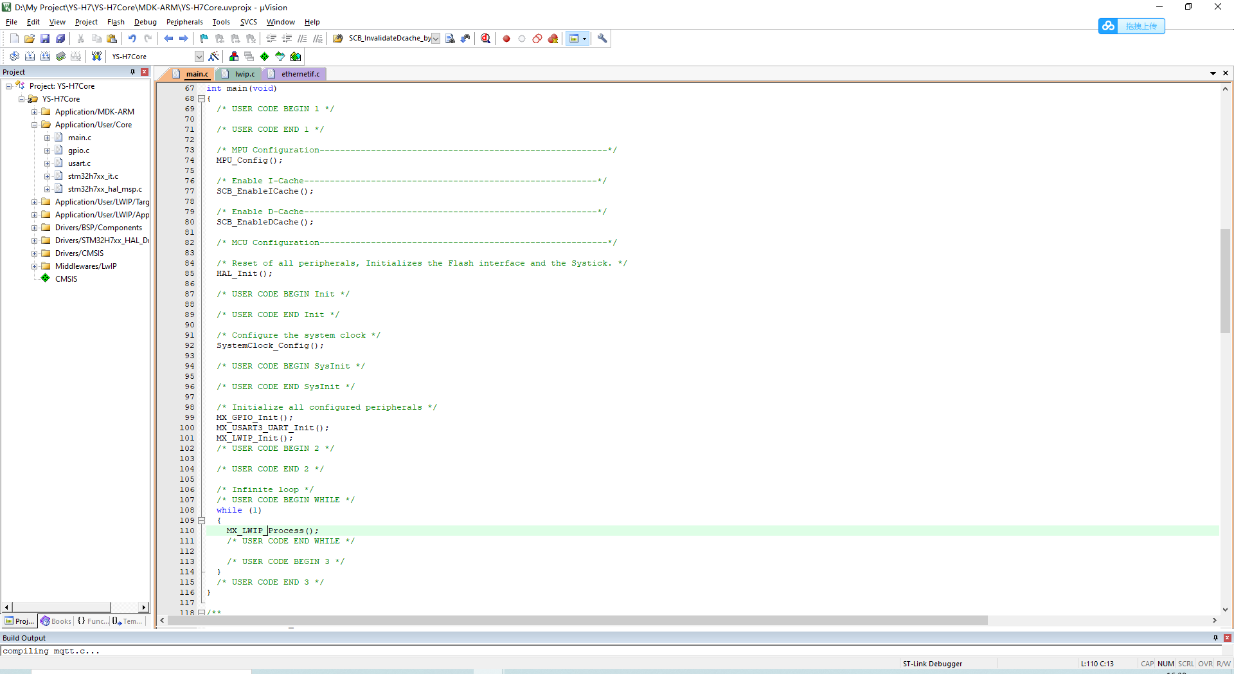Open the find text combo dropdown arrow
This screenshot has width=1234, height=674.
point(436,39)
